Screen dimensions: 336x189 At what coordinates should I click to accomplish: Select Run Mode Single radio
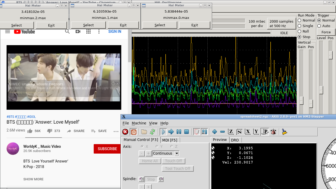click(x=300, y=26)
